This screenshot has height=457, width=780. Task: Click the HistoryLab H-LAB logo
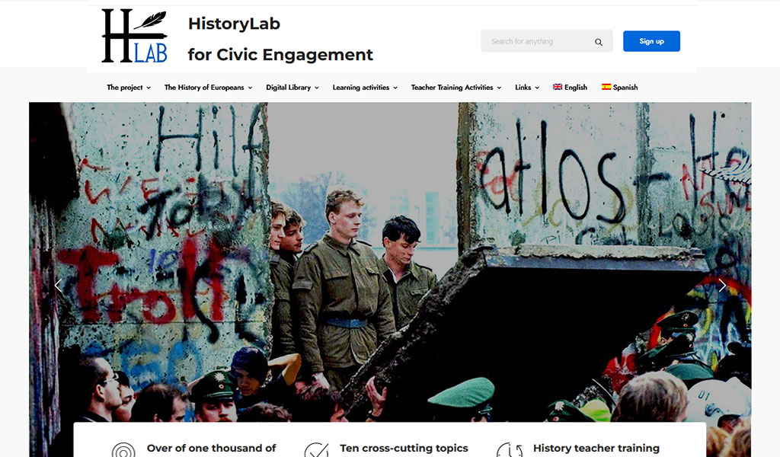coord(134,36)
